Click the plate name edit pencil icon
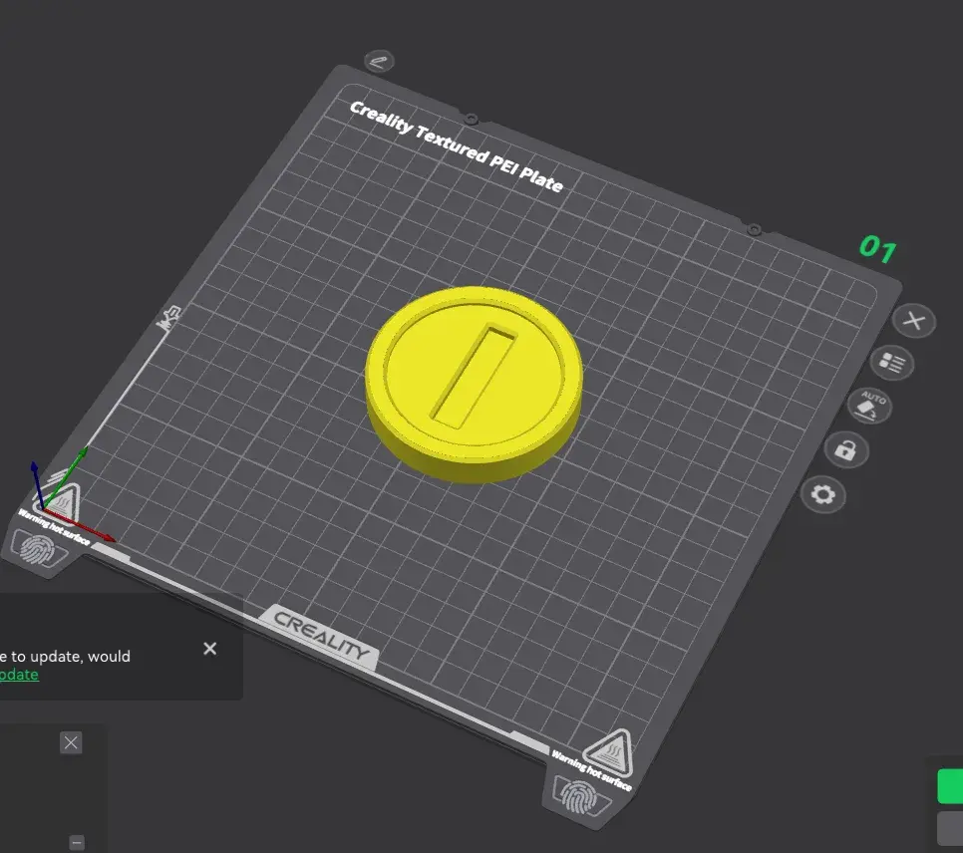 [x=379, y=61]
